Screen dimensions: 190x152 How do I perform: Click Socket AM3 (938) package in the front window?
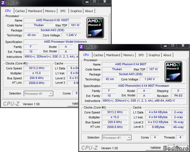point(131,74)
